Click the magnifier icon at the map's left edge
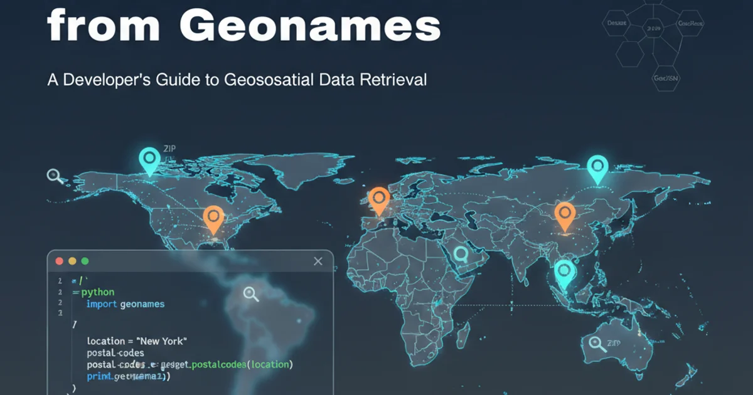This screenshot has width=753, height=395. (x=55, y=176)
